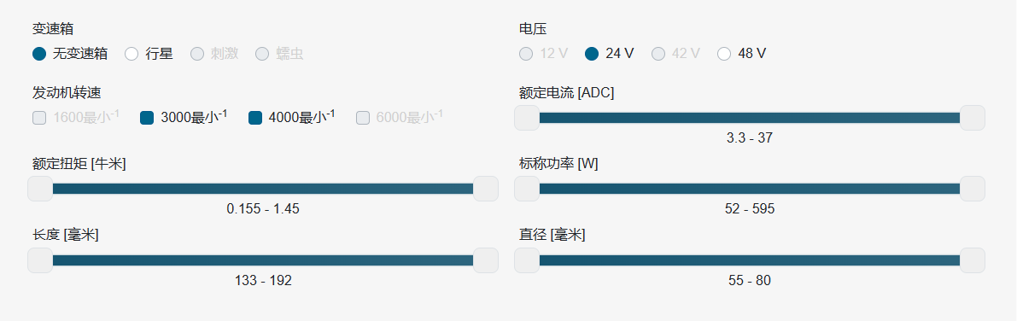Click the right handle of 标称功率 slider
1017x321 pixels.
tap(973, 189)
